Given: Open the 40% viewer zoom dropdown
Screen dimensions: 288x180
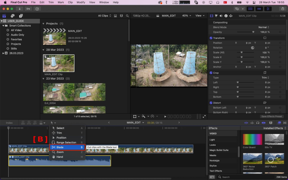Looking at the screenshot, I should (186, 16).
